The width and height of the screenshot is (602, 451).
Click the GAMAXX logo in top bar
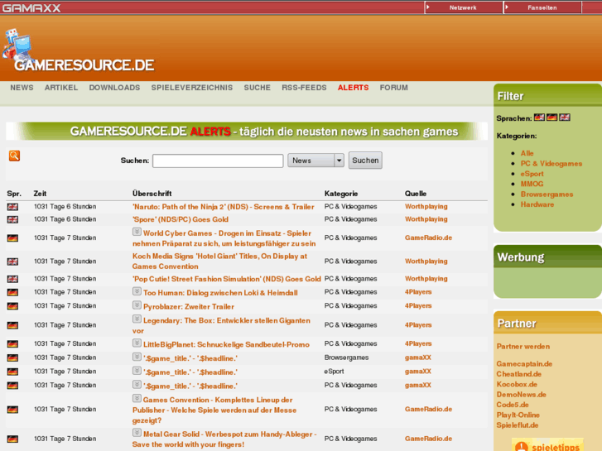(x=31, y=8)
